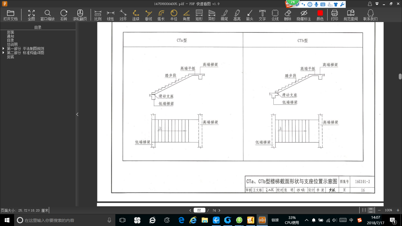Open Task View on the taskbar
This screenshot has height=226, width=402.
(x=122, y=220)
